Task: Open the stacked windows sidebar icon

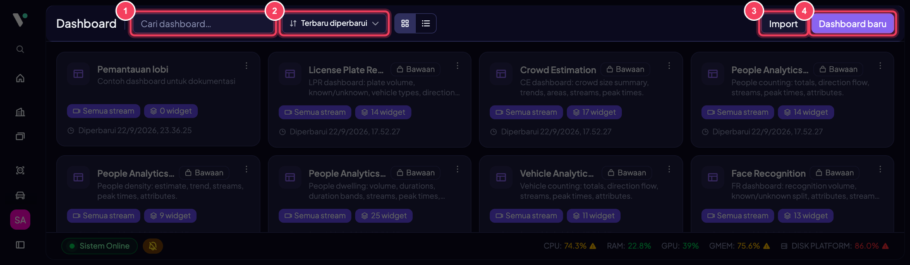Action: point(20,136)
